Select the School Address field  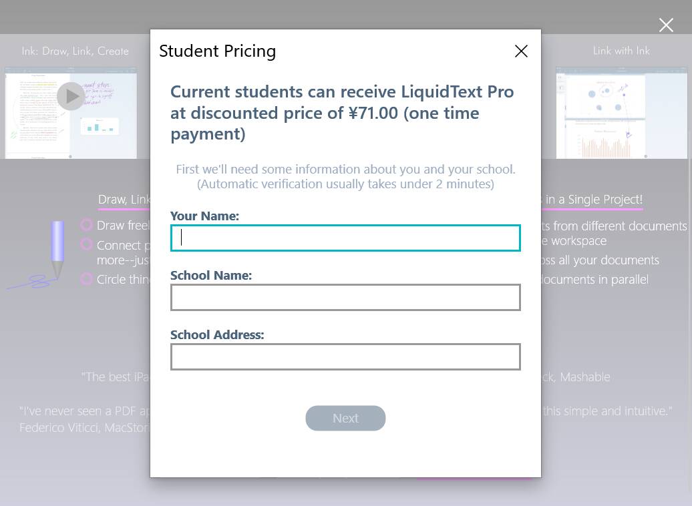click(x=345, y=357)
